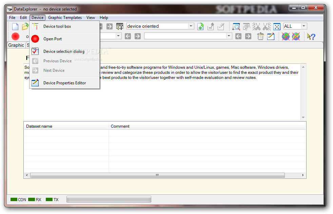Create a new file with the blank page icon
Screen dimensions: 333x214
[15, 26]
